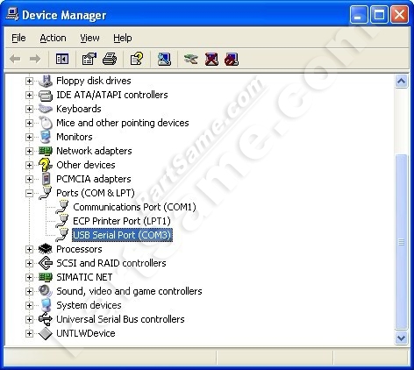Click the Back arrow toolbar icon
The width and height of the screenshot is (414, 370).
[15, 59]
